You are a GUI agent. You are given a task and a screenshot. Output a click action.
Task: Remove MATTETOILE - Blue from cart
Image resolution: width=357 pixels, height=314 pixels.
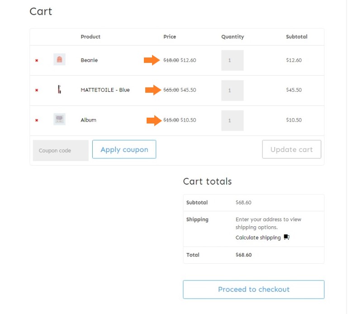pyautogui.click(x=37, y=90)
